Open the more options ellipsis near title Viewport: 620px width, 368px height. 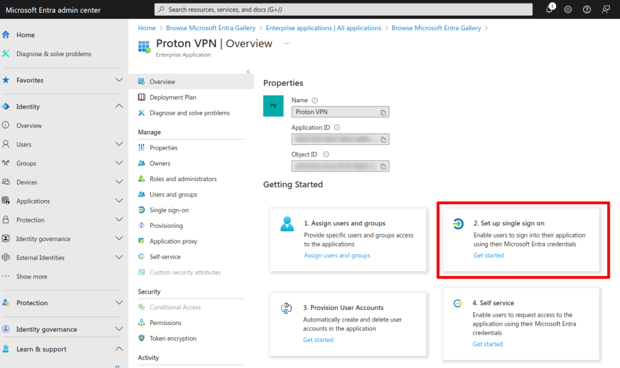(288, 44)
